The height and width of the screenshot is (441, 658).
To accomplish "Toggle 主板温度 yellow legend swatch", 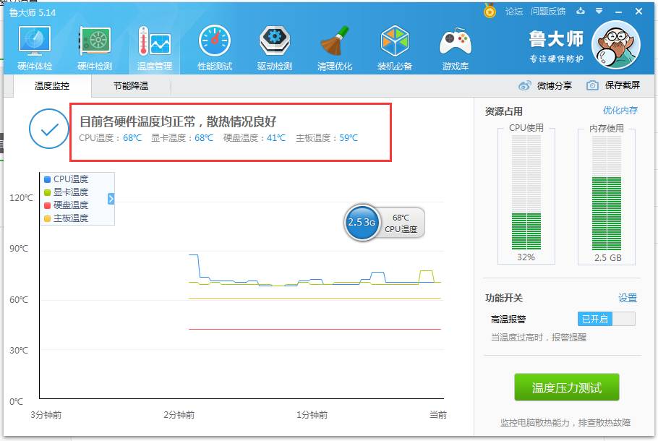I will [48, 218].
